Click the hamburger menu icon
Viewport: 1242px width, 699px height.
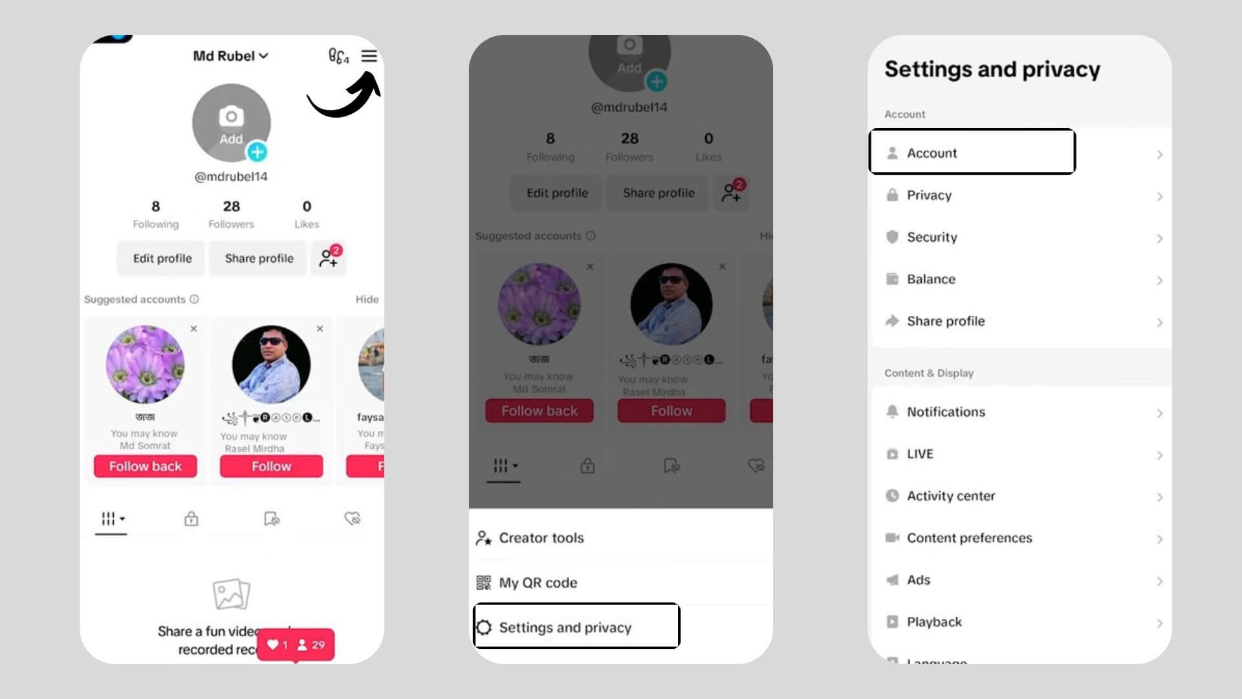point(369,56)
